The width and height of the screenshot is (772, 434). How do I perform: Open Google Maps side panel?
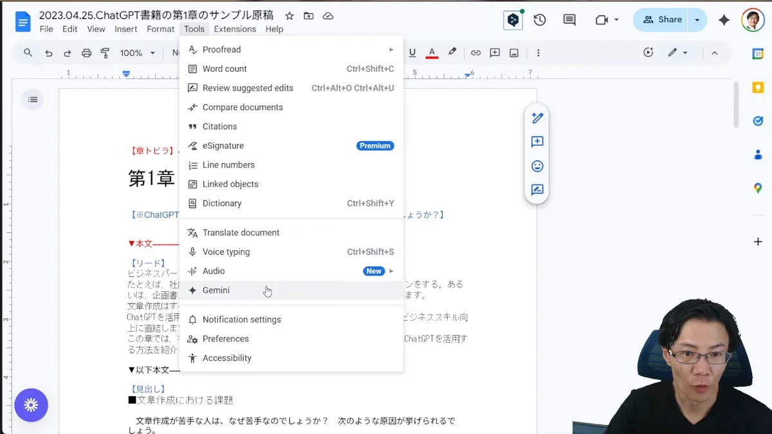pyautogui.click(x=758, y=188)
